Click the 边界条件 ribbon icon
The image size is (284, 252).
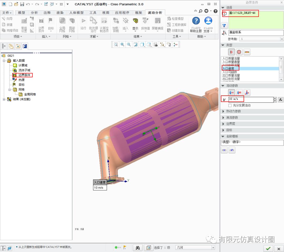tap(41, 24)
